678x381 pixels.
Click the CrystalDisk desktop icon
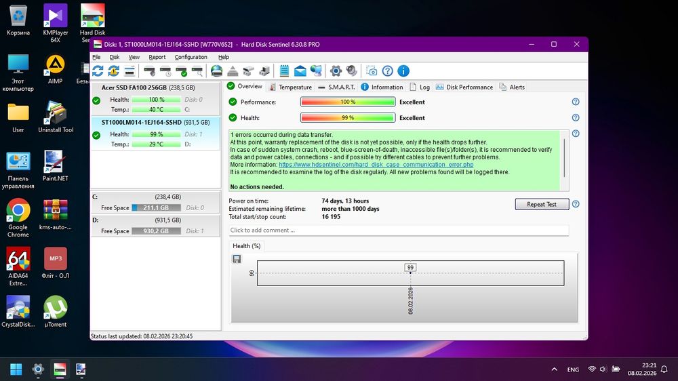pyautogui.click(x=18, y=311)
